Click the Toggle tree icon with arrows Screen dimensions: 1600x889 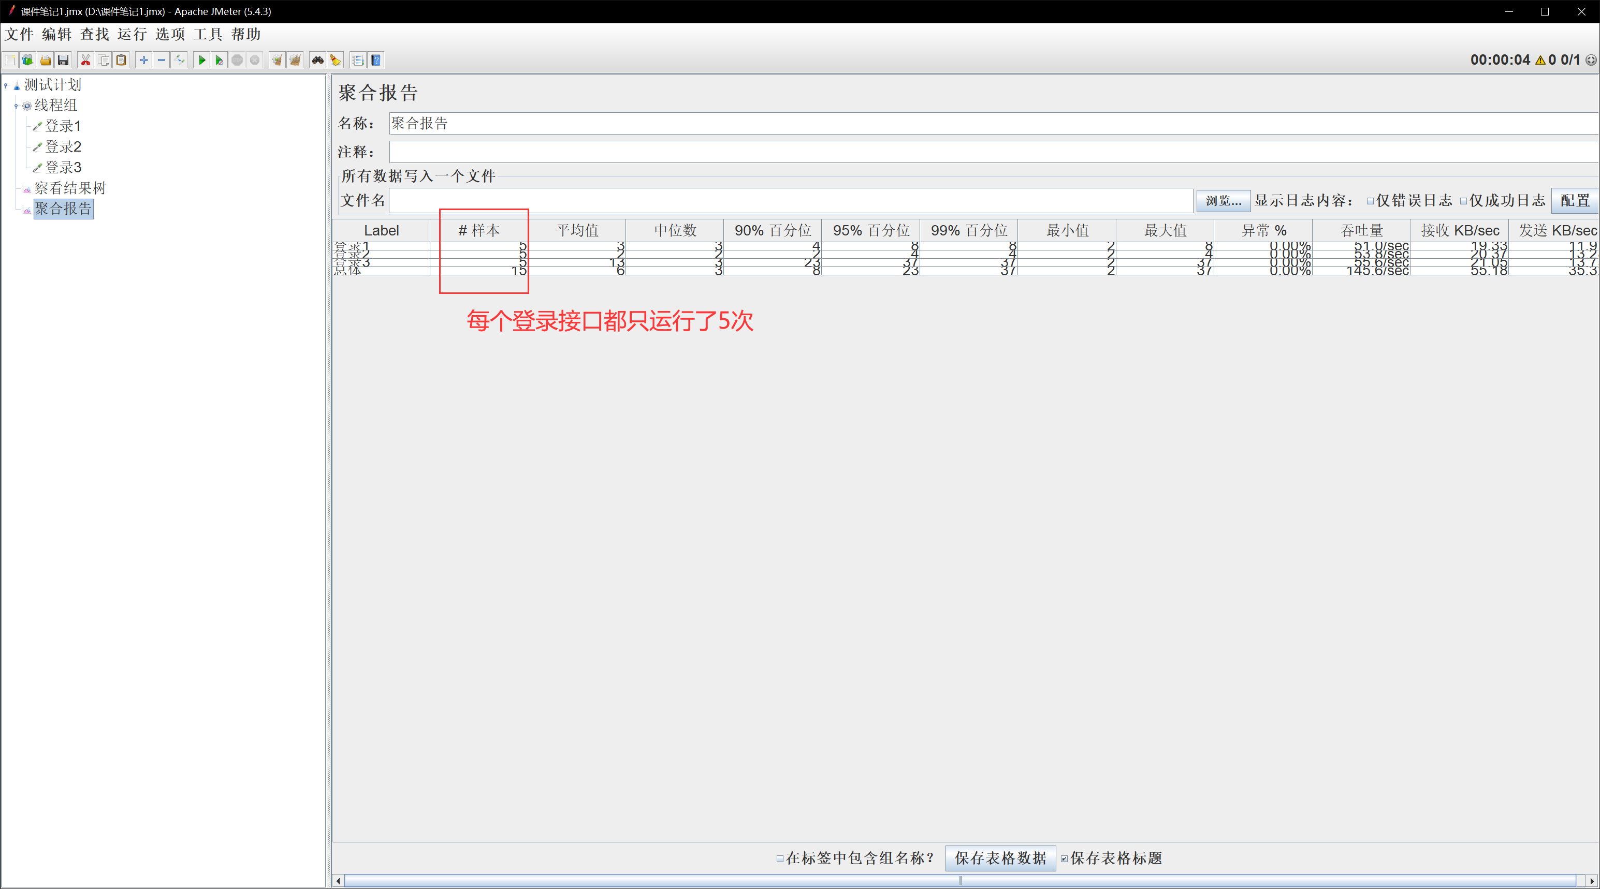(180, 60)
